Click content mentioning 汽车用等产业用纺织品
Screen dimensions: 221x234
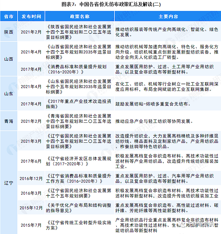[x=164, y=179]
